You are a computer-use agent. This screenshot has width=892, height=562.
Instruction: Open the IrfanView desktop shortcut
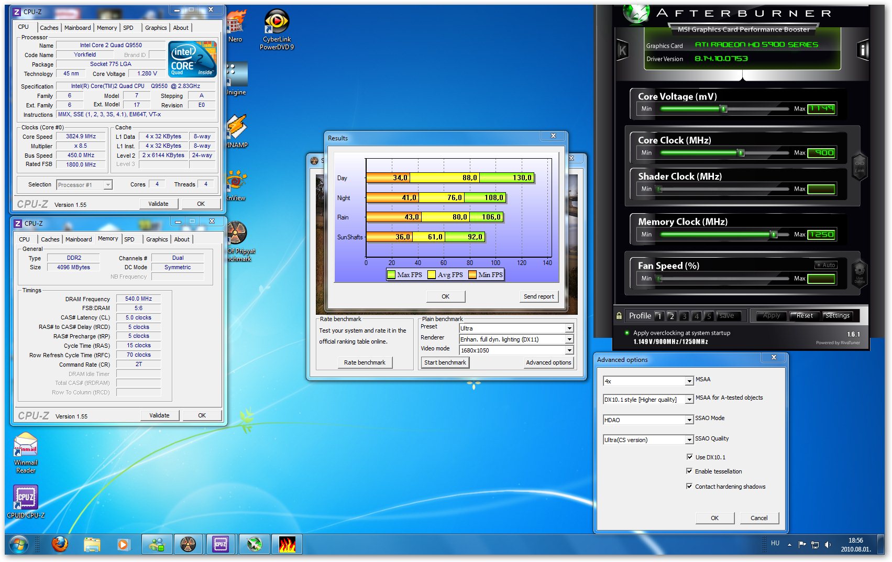[237, 185]
